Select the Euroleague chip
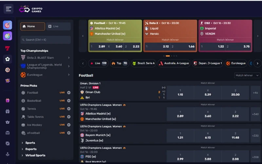 (236, 63)
